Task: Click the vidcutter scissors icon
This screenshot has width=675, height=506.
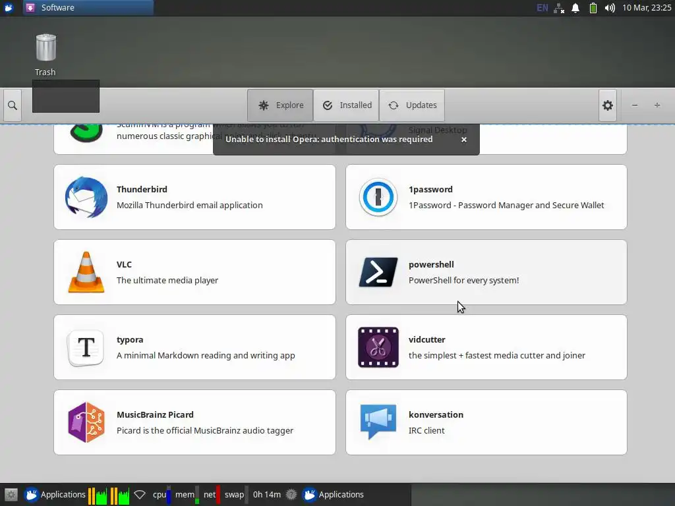Action: point(378,347)
